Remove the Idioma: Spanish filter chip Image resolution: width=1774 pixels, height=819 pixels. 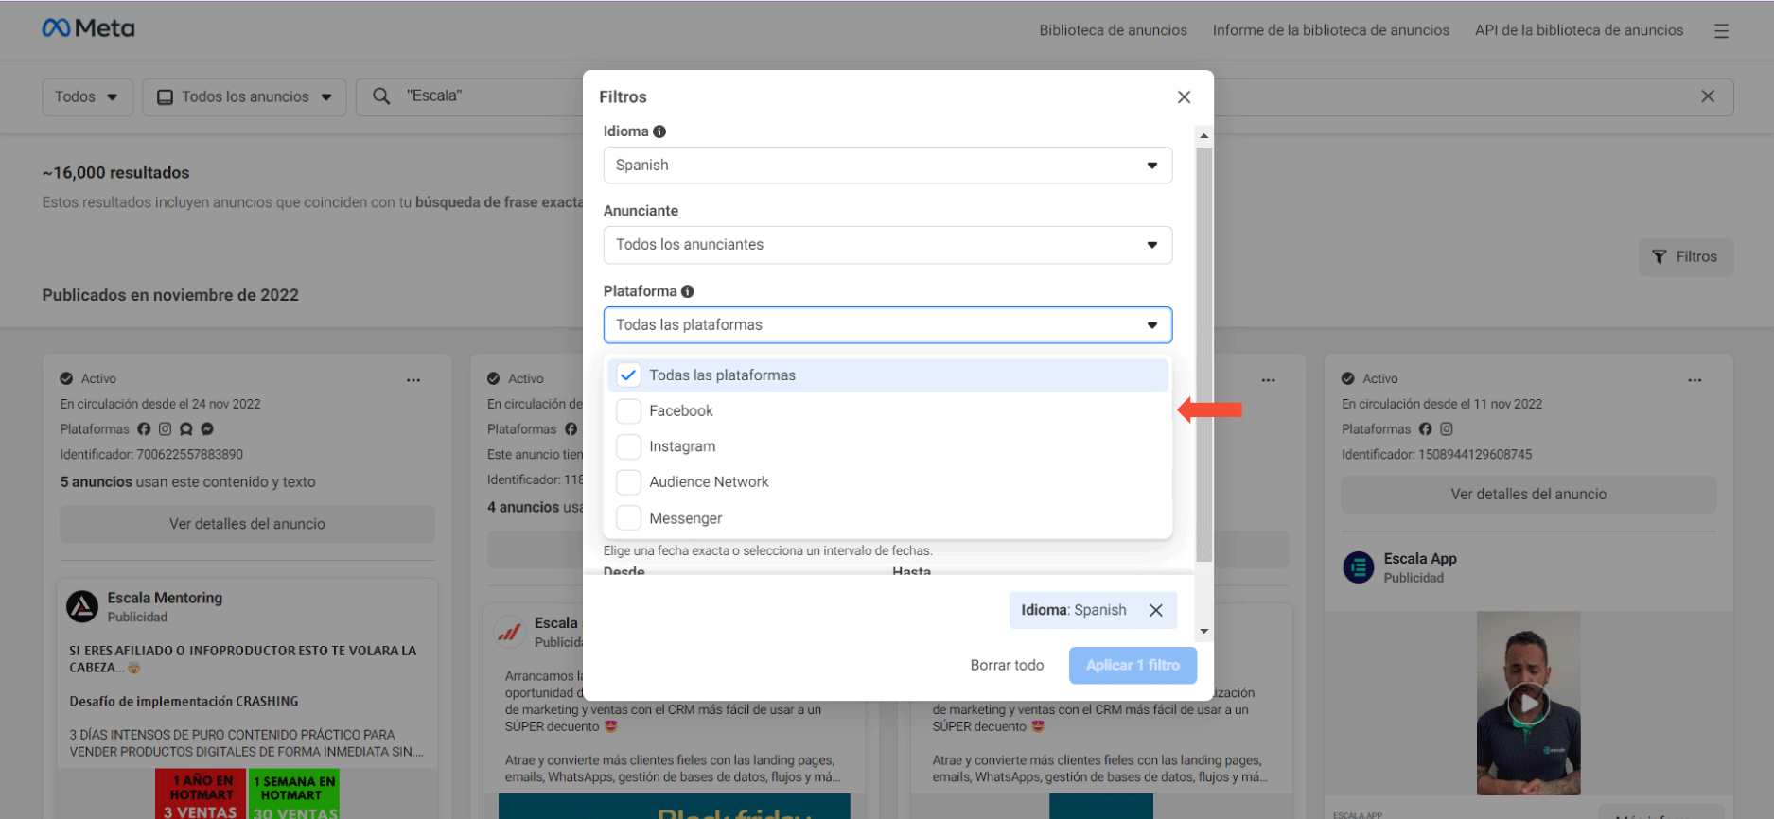click(1155, 610)
